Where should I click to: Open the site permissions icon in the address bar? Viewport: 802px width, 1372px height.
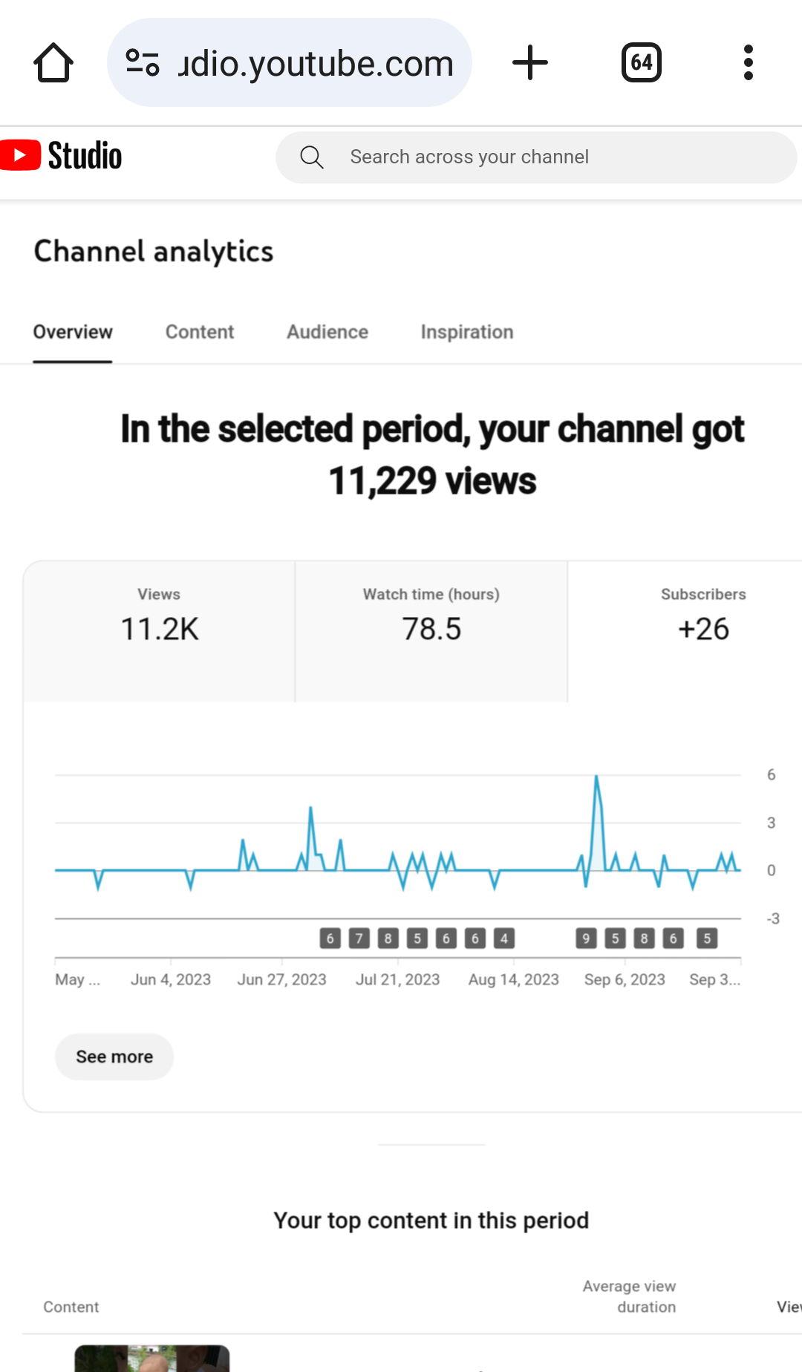click(x=143, y=62)
